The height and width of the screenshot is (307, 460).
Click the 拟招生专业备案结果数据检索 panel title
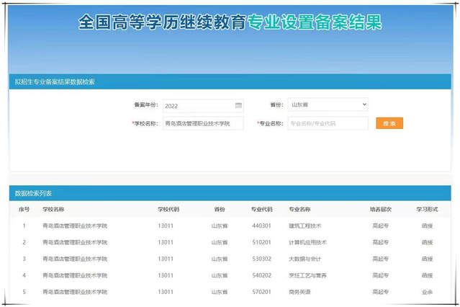coord(55,81)
